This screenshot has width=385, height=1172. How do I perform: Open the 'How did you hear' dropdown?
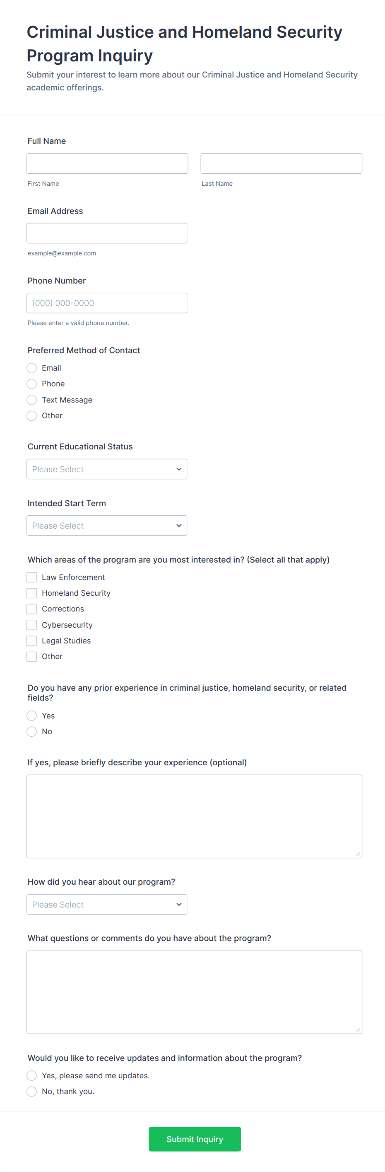pyautogui.click(x=107, y=904)
